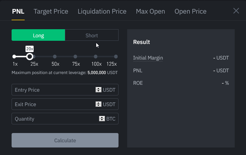The image size is (246, 155).
Task: Increase Quantity with stepper up arrow
Action: 102,117
